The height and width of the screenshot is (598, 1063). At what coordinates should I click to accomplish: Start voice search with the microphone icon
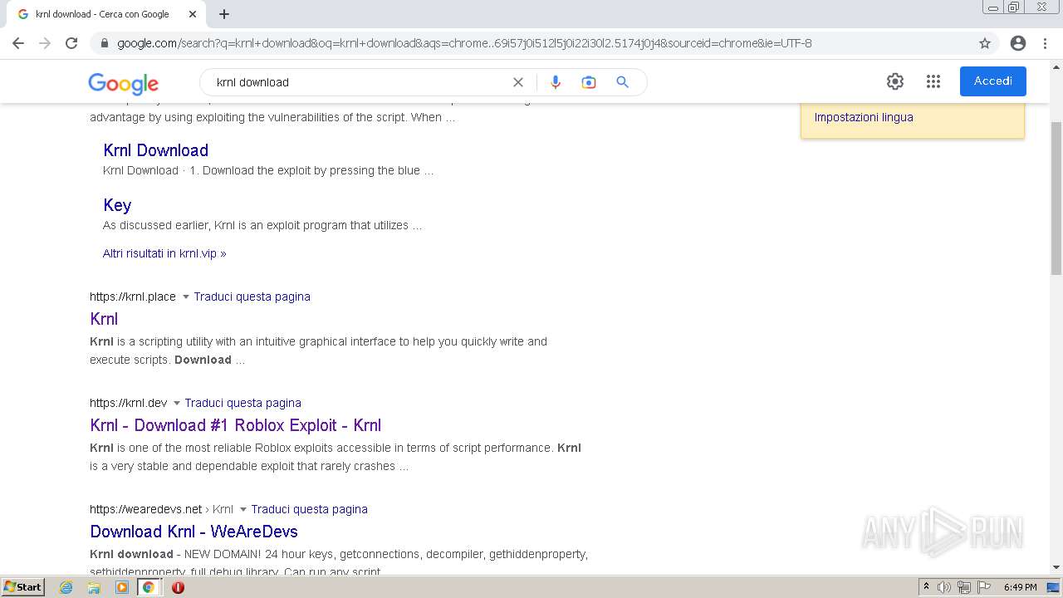[556, 82]
